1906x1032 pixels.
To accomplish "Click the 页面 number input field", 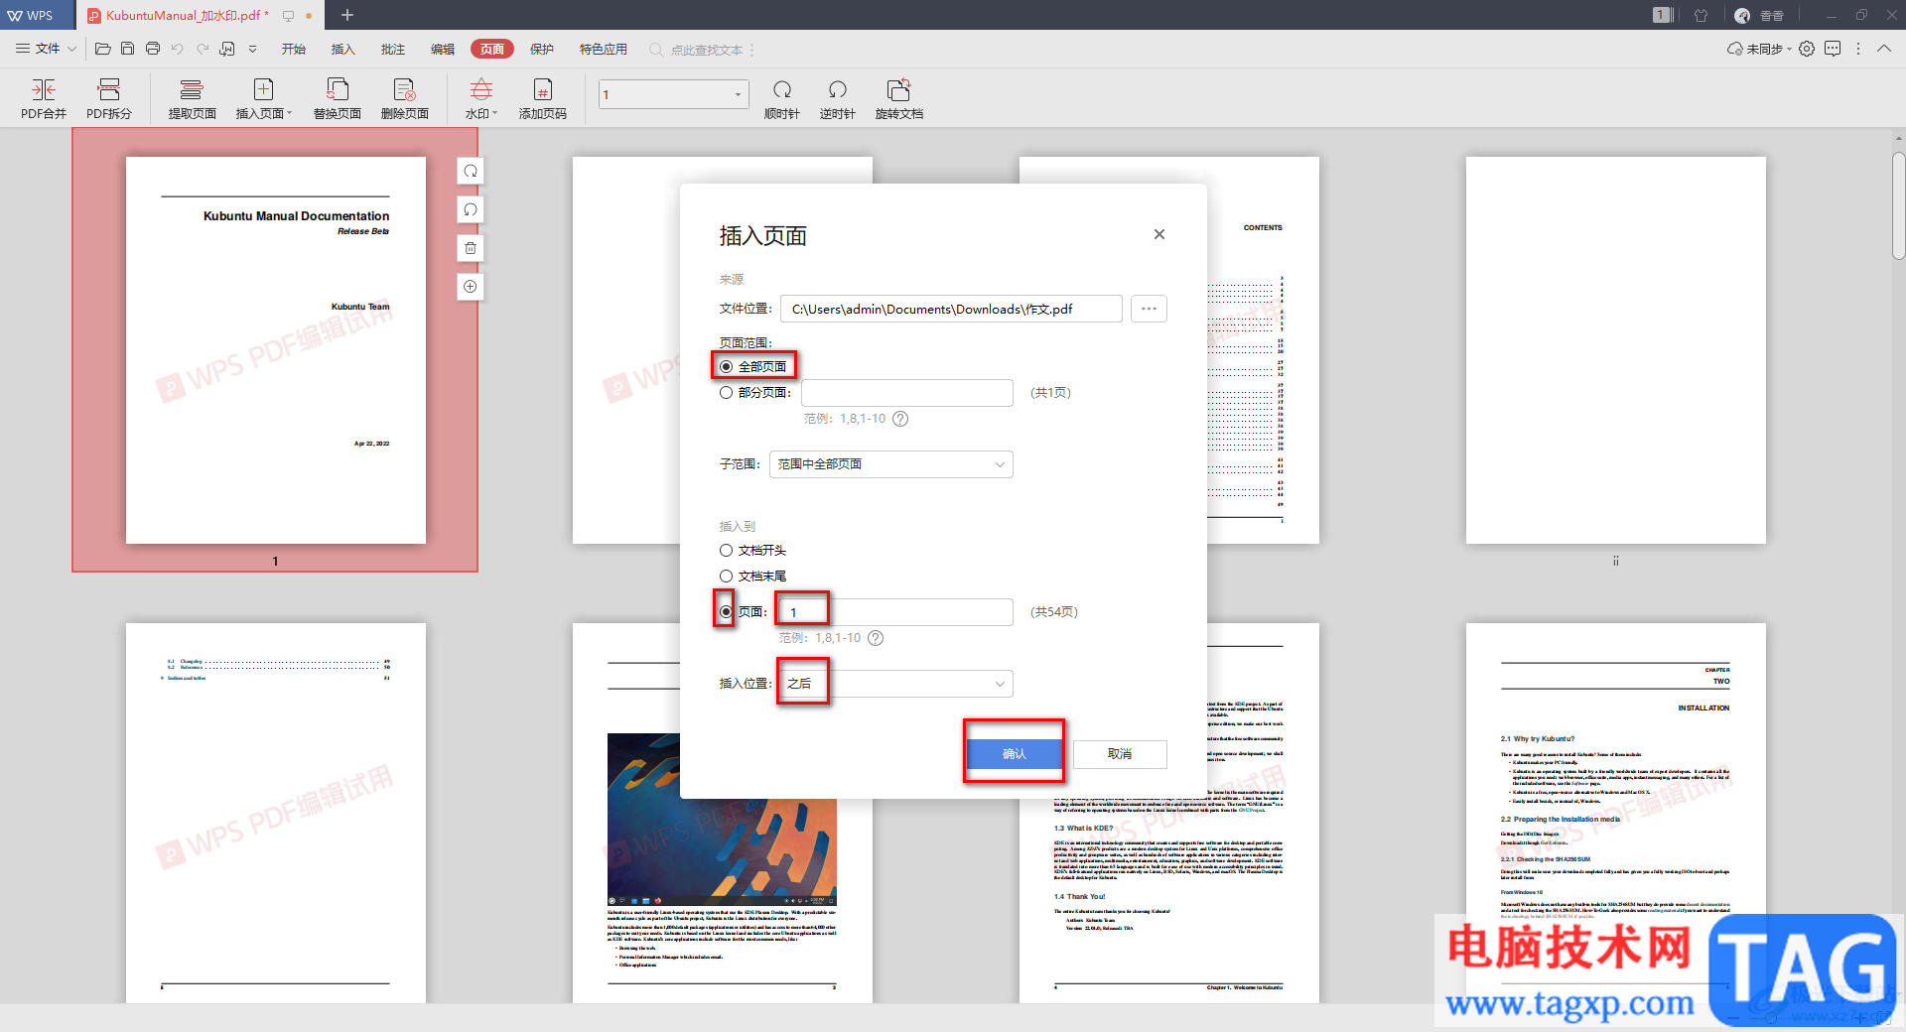I will pyautogui.click(x=894, y=612).
